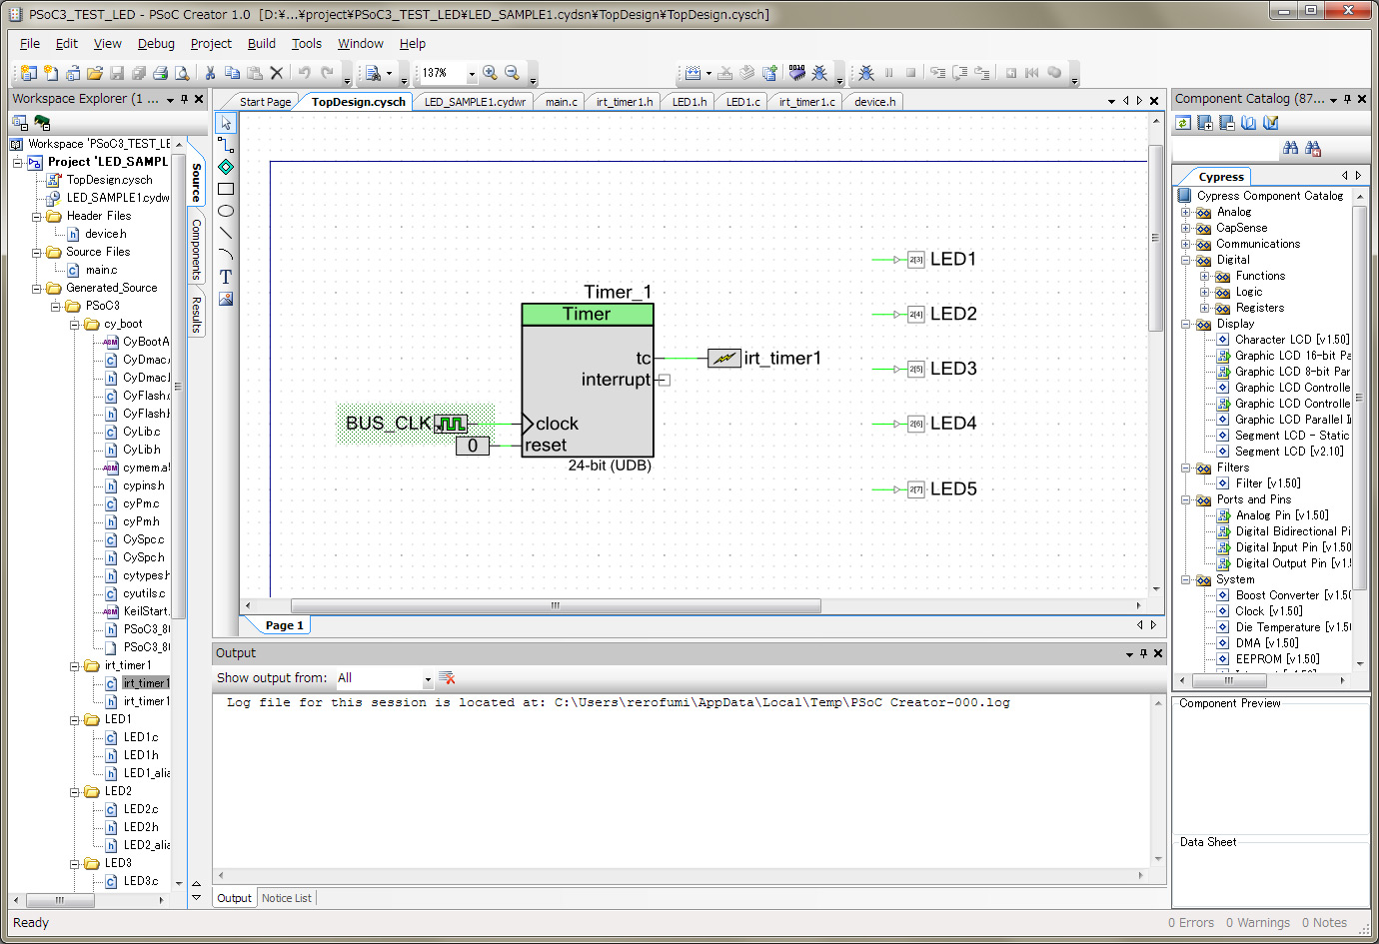Viewport: 1379px width, 944px height.
Task: Toggle auto-hide pin on Output panel
Action: 1144,653
